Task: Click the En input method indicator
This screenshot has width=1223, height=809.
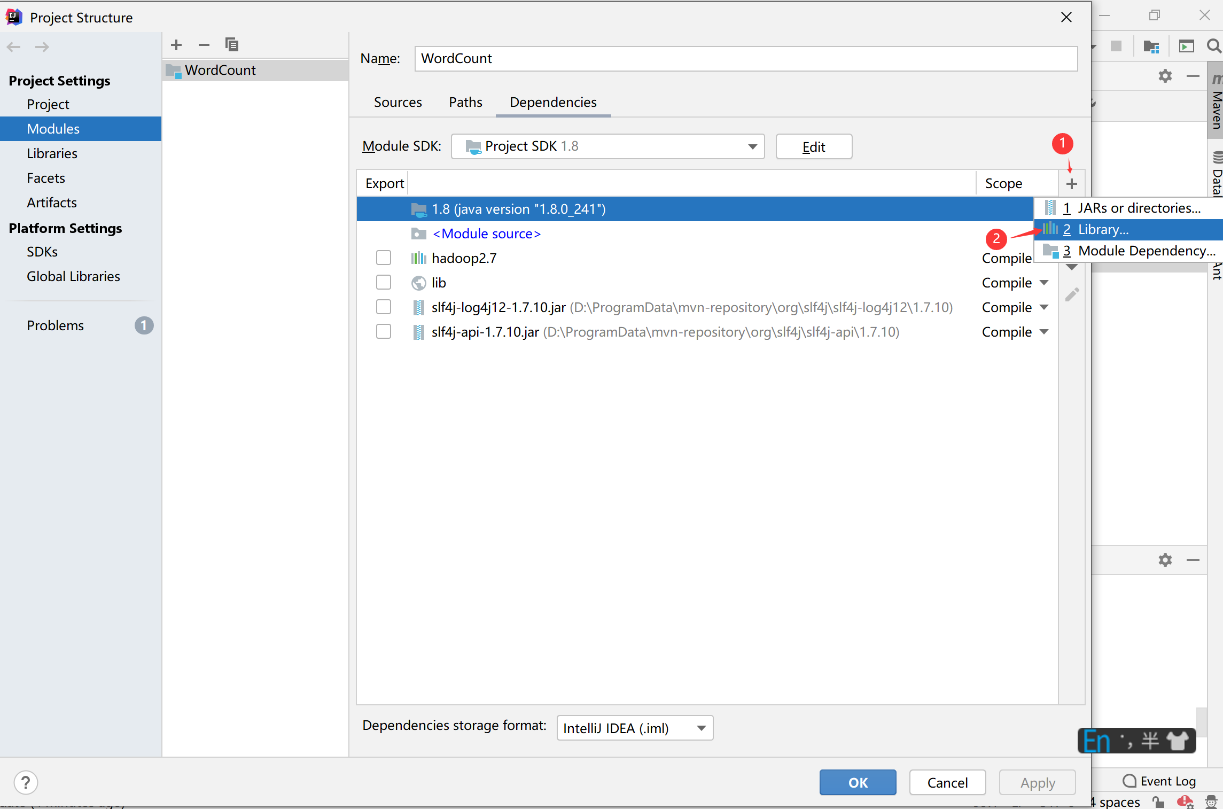Action: (1097, 741)
